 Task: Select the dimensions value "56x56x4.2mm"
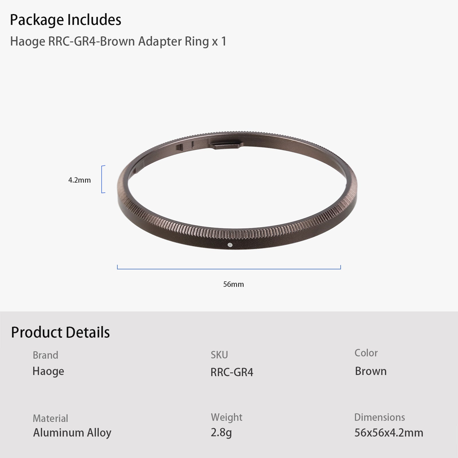tap(389, 433)
